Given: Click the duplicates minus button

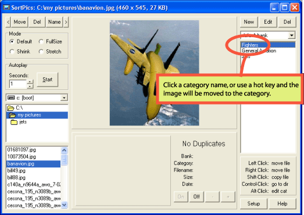Looking at the screenshot, I should 212,197.
